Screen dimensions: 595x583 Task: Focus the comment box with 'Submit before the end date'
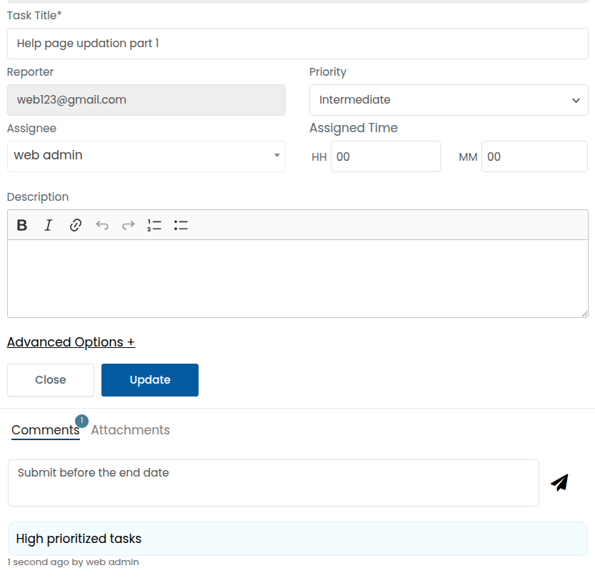point(273,483)
